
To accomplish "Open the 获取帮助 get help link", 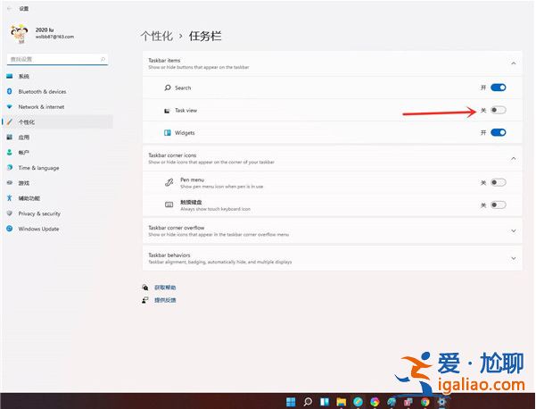I will tap(165, 288).
